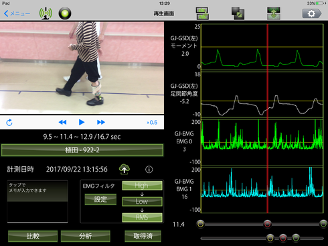The width and height of the screenshot is (328, 246).
Task: Tap the 11.4 current time value
Action: pyautogui.click(x=179, y=225)
